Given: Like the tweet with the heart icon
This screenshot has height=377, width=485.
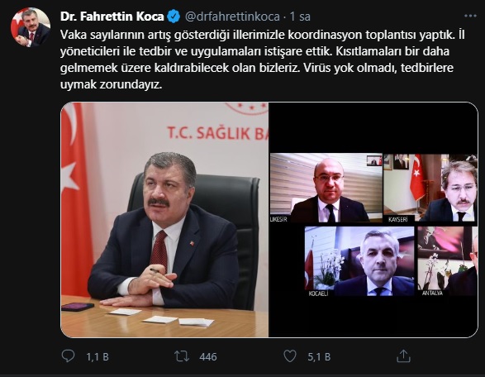Looking at the screenshot, I should pos(289,356).
